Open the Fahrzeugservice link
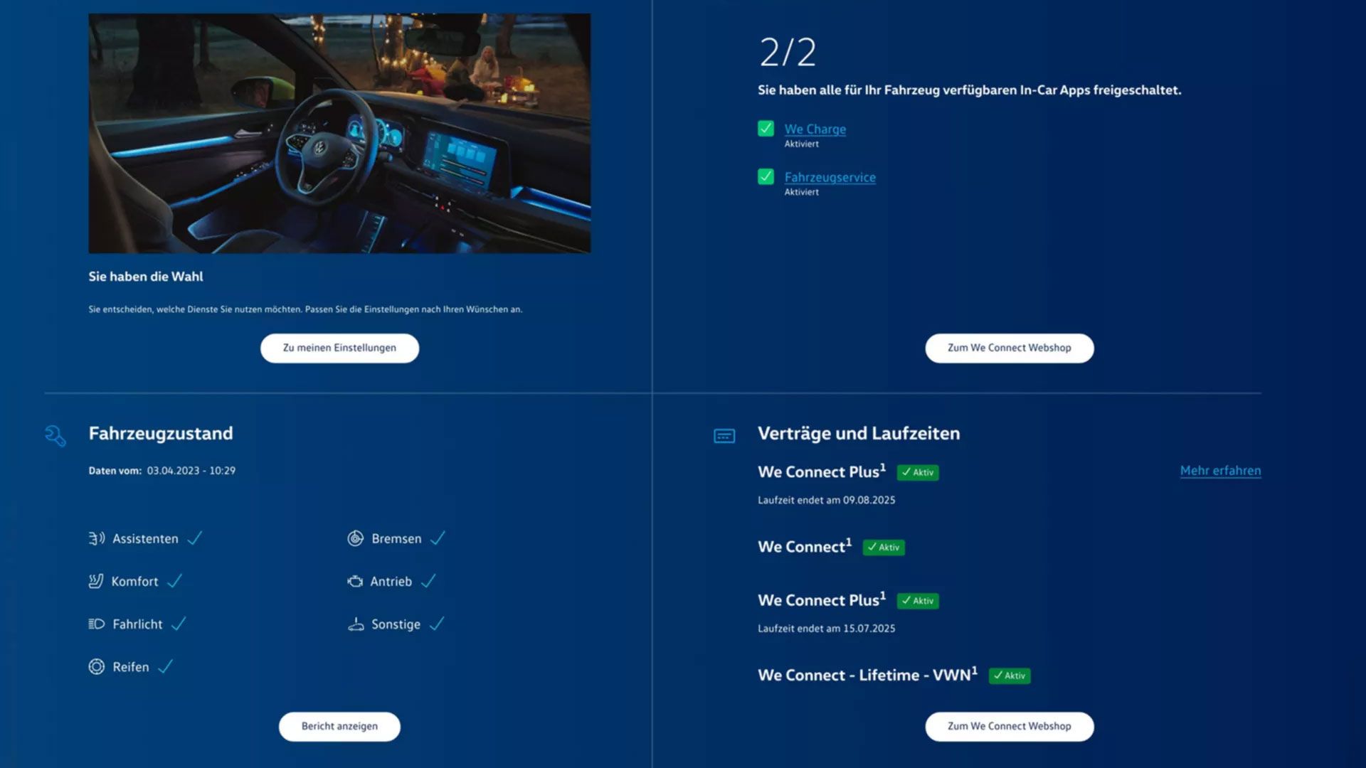Image resolution: width=1366 pixels, height=768 pixels. pos(830,177)
